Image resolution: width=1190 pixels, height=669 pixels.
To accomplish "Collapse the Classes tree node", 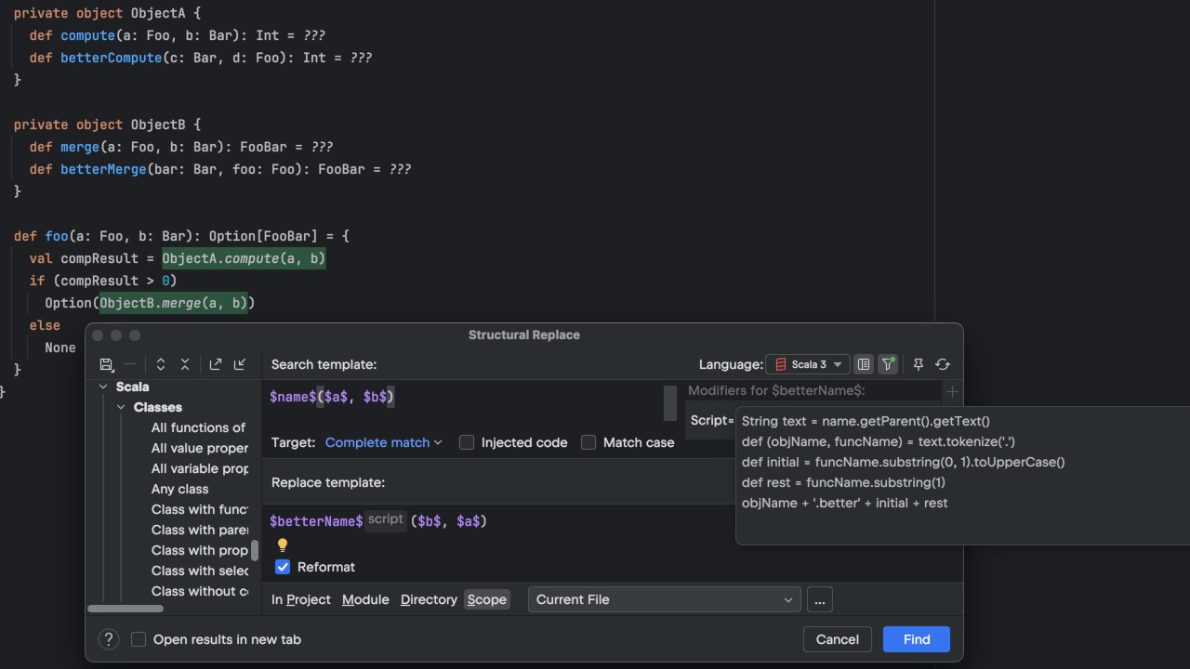I will pos(121,407).
